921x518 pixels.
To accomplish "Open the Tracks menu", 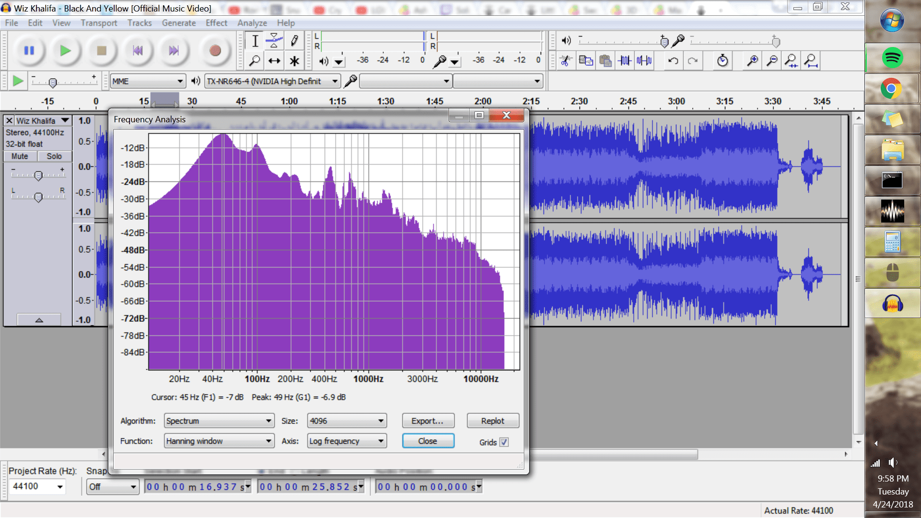I will pyautogui.click(x=140, y=23).
